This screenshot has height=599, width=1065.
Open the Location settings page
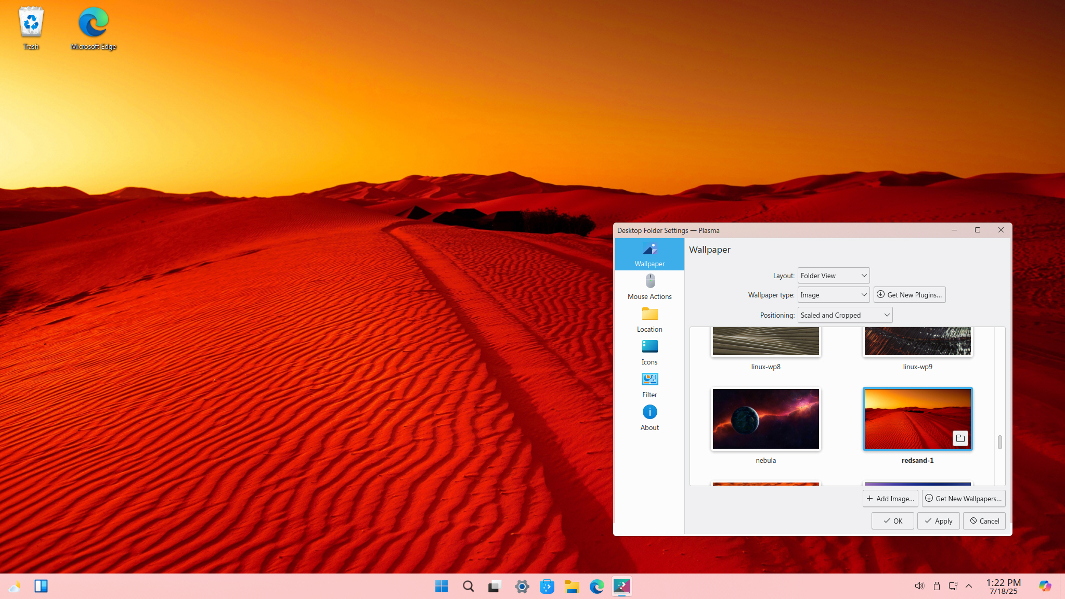pos(650,319)
